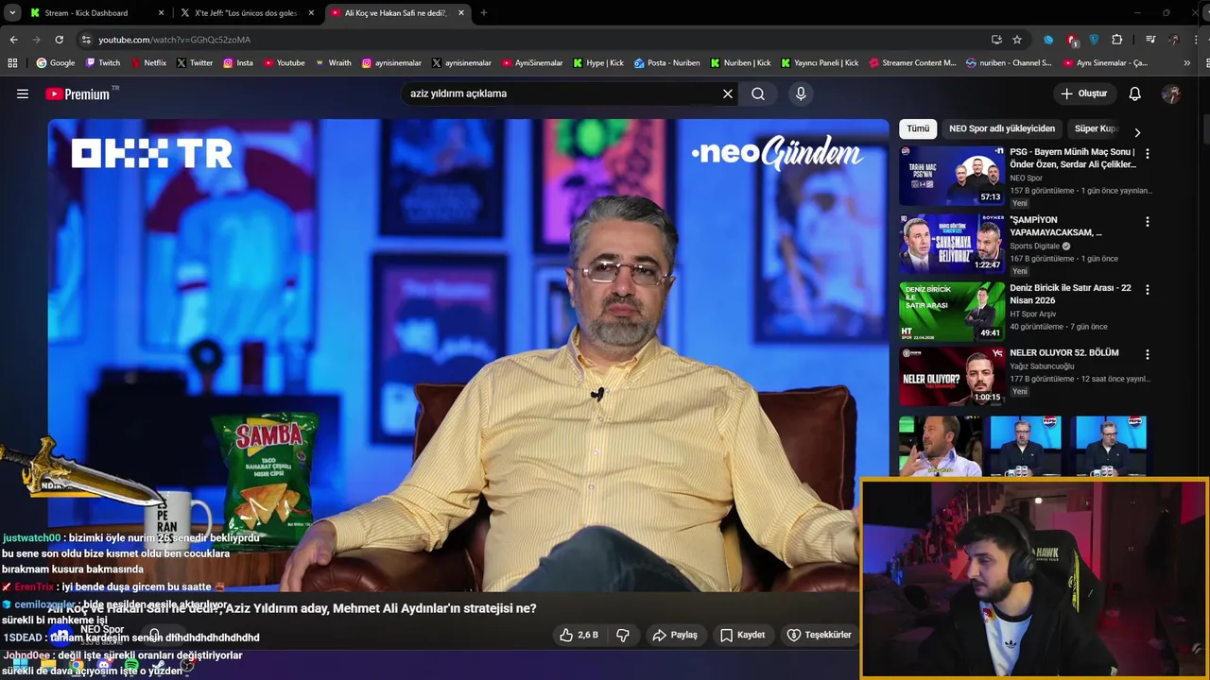Start voice search with the microphone icon
Image resolution: width=1210 pixels, height=680 pixels.
[801, 93]
